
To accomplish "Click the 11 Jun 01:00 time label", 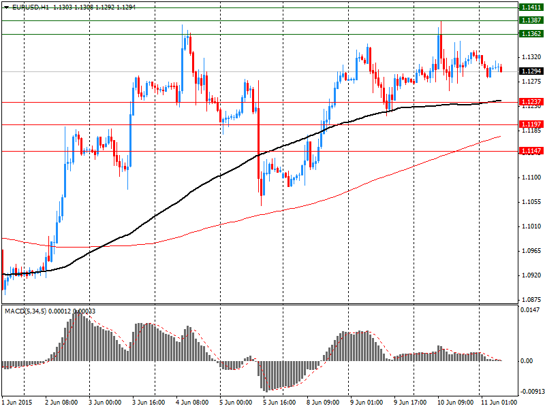I will click(x=499, y=403).
